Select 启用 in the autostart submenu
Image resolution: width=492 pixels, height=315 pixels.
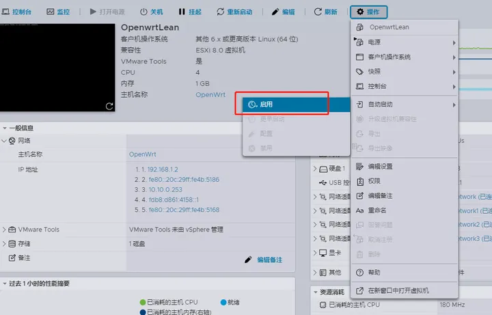(x=296, y=105)
